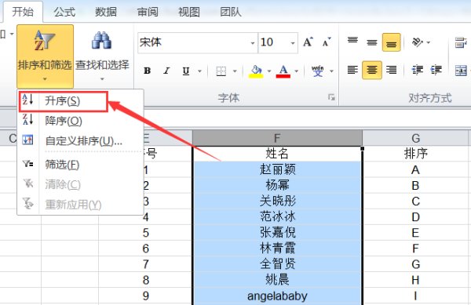Switch to the 开始 ribbon tab
This screenshot has width=471, height=305.
coord(23,12)
